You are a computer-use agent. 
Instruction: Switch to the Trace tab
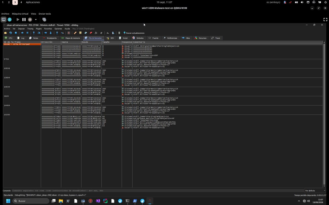click(216, 38)
